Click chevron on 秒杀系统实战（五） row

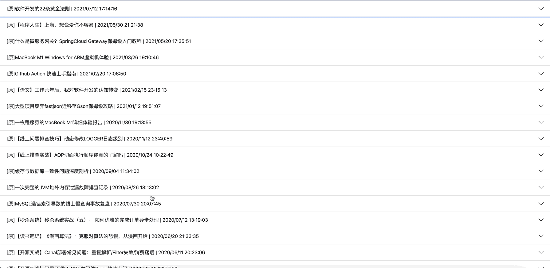541,220
